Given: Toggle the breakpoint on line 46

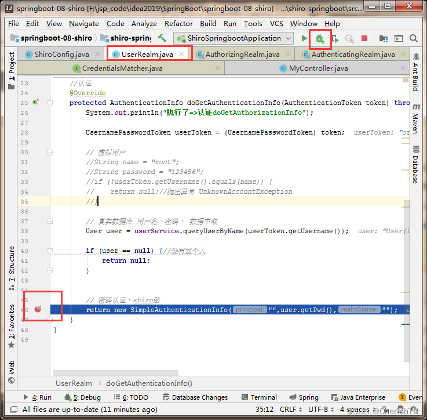Looking at the screenshot, I should point(38,309).
